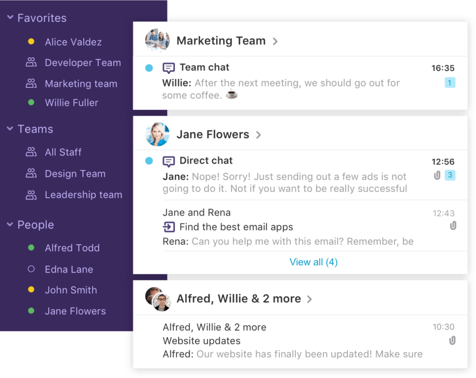Collapse the Teams section
This screenshot has height=378, width=476.
[x=10, y=129]
